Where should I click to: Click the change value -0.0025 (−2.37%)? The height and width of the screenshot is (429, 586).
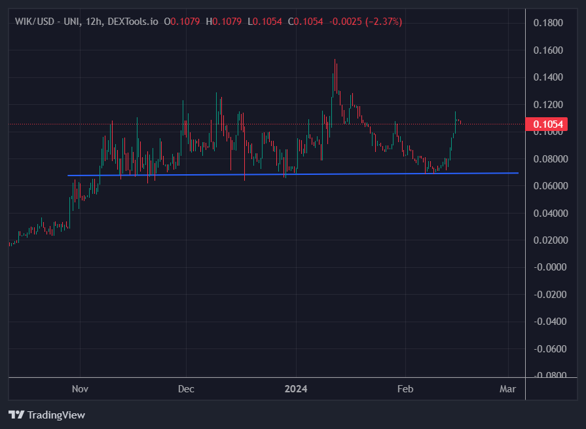pos(365,22)
